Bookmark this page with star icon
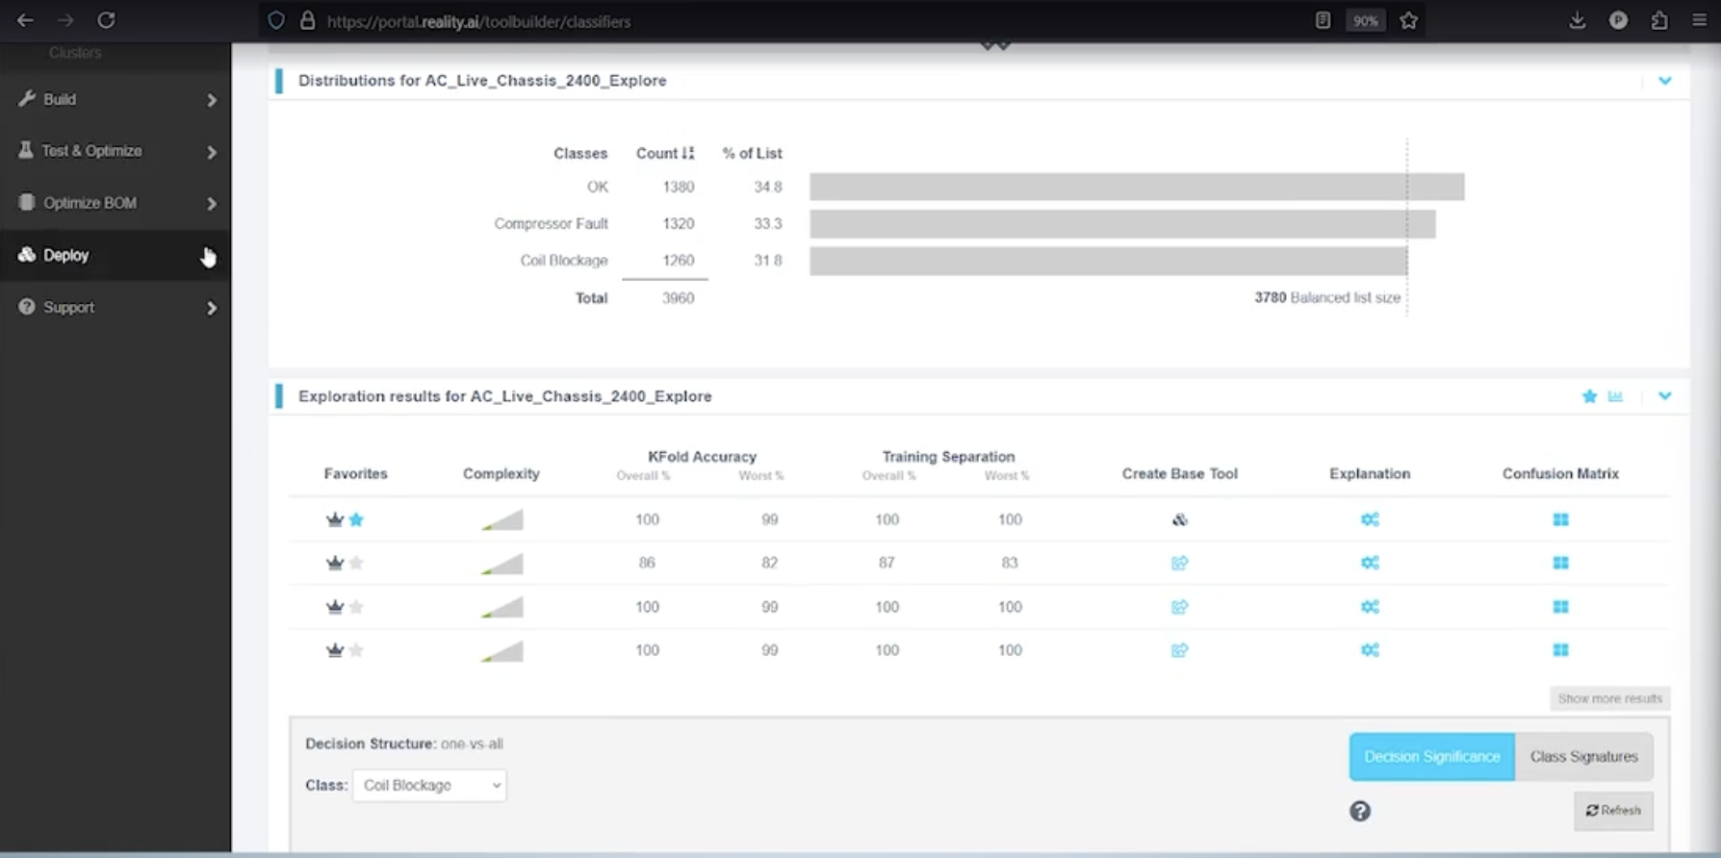 pyautogui.click(x=1409, y=20)
